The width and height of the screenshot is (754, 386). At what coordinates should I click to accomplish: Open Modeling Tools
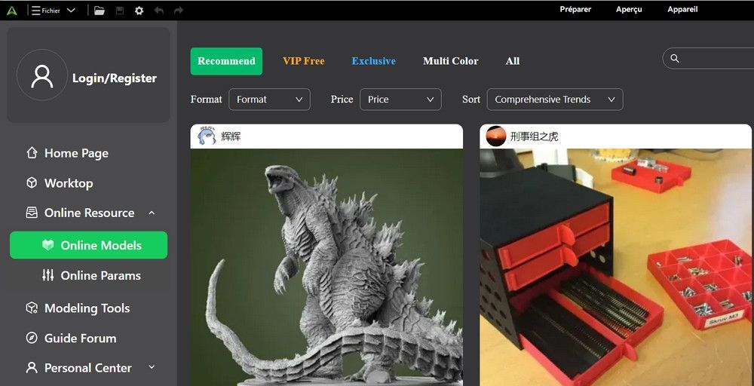pyautogui.click(x=87, y=308)
